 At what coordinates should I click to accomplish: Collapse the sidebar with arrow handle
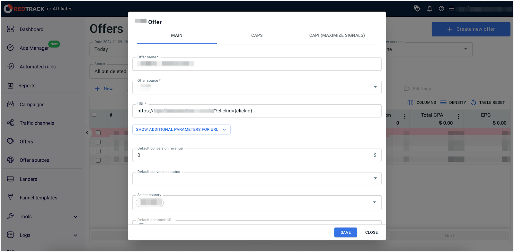[87, 133]
